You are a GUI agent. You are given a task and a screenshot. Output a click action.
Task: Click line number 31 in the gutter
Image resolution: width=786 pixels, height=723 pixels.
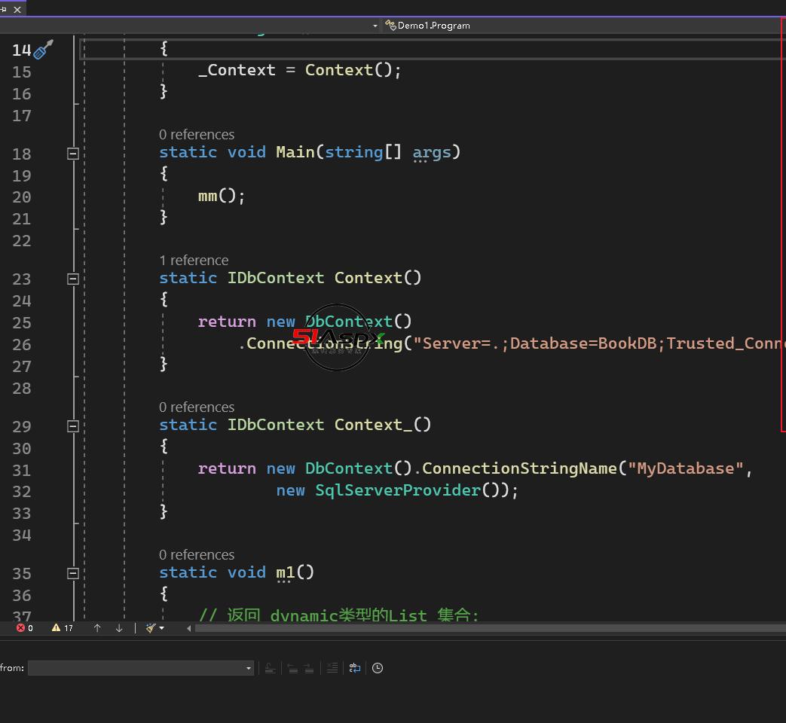point(22,471)
